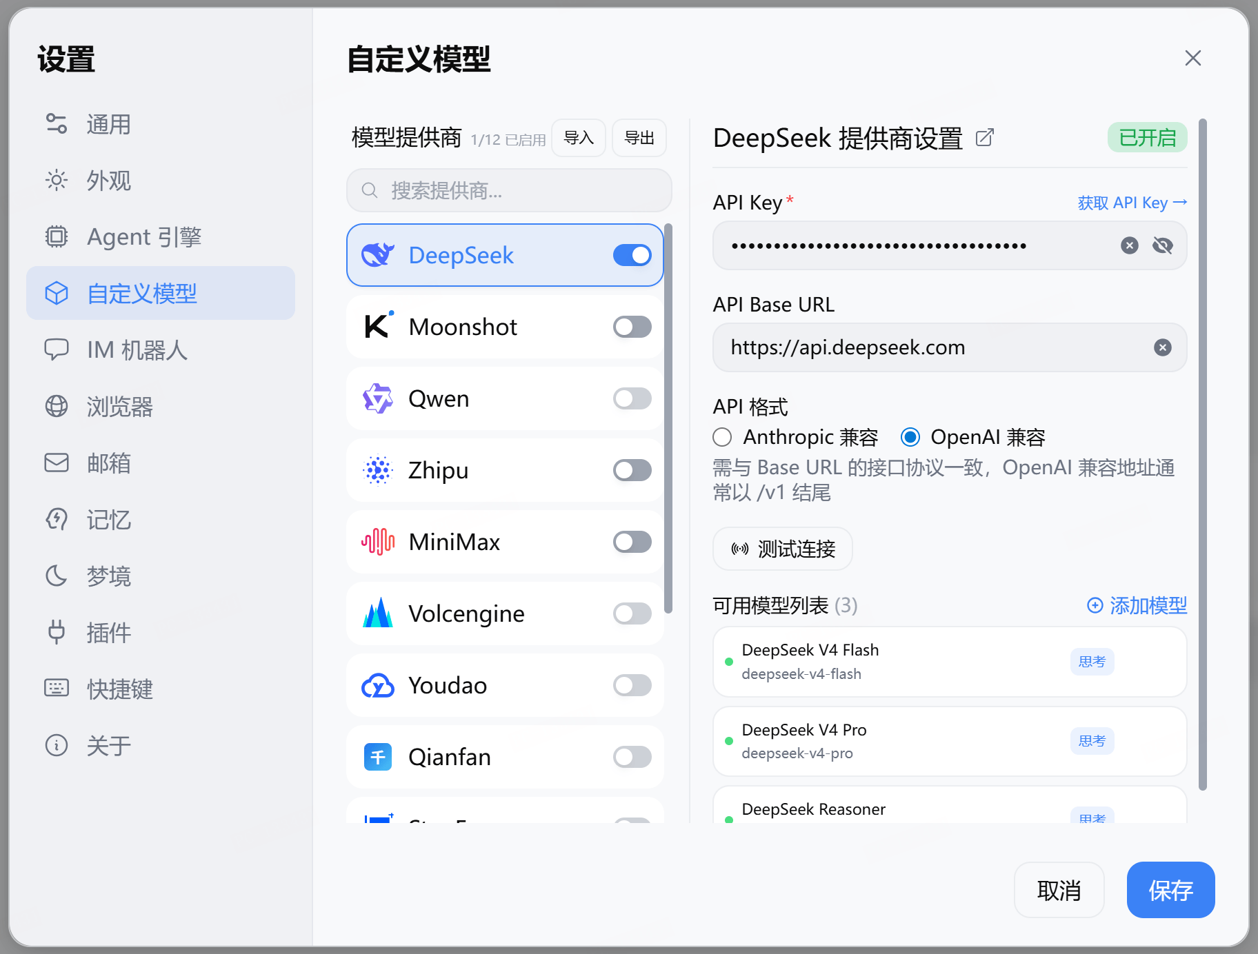The height and width of the screenshot is (954, 1258).
Task: Click the 导出 export button
Action: pyautogui.click(x=639, y=138)
